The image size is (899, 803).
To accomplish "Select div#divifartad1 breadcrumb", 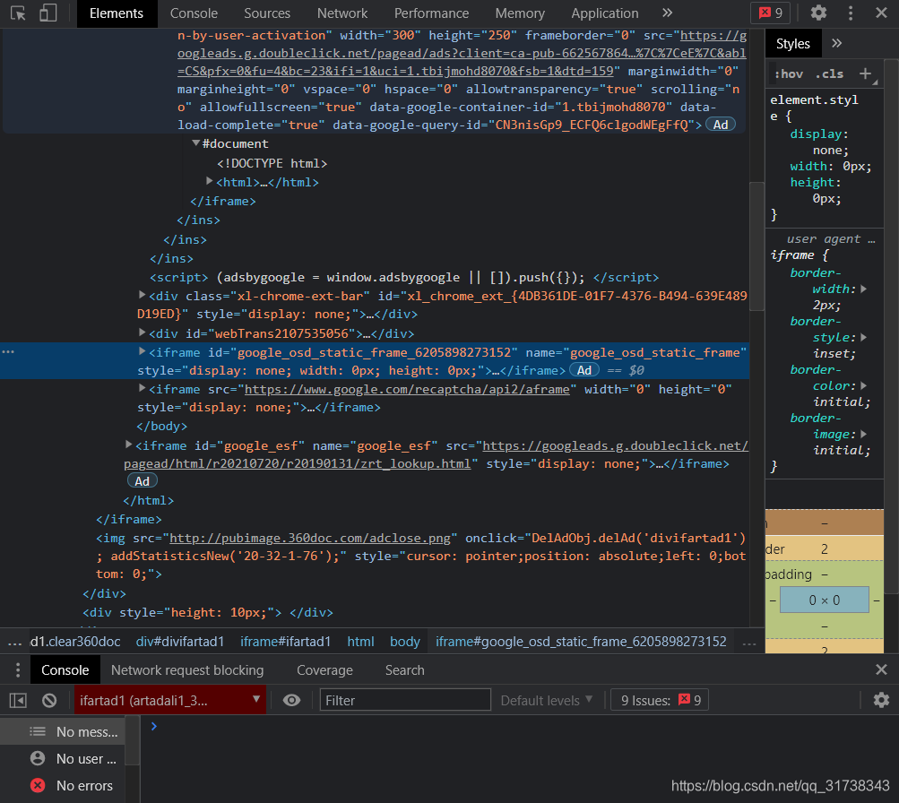I will tap(180, 642).
